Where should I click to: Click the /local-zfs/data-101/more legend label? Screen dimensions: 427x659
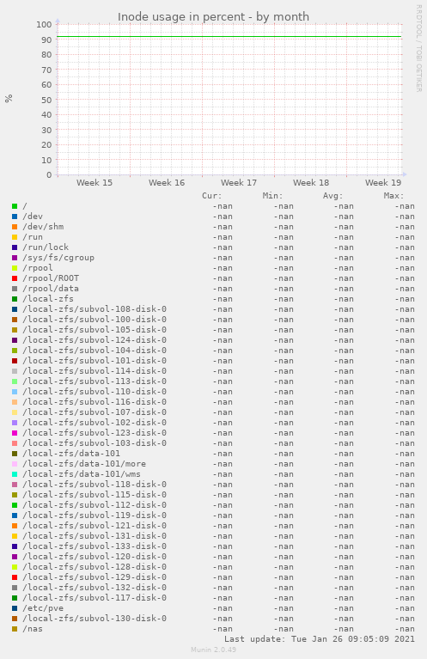click(x=84, y=464)
